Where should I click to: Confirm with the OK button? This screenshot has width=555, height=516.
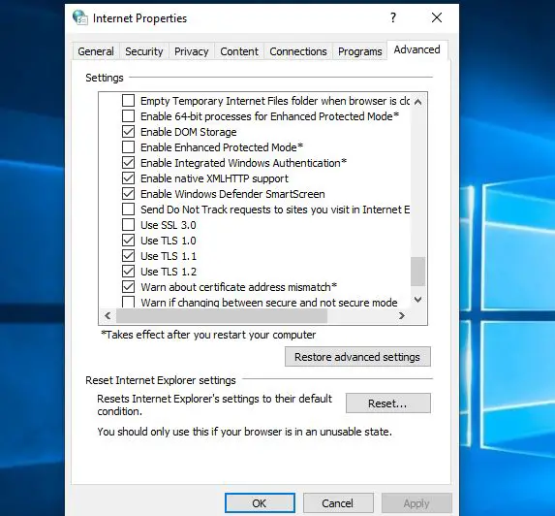tap(260, 503)
